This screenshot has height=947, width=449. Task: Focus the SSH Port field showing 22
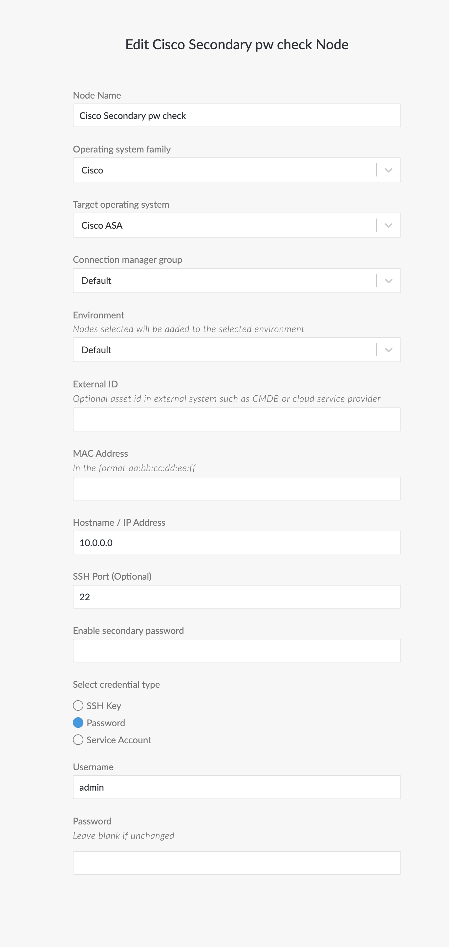237,597
